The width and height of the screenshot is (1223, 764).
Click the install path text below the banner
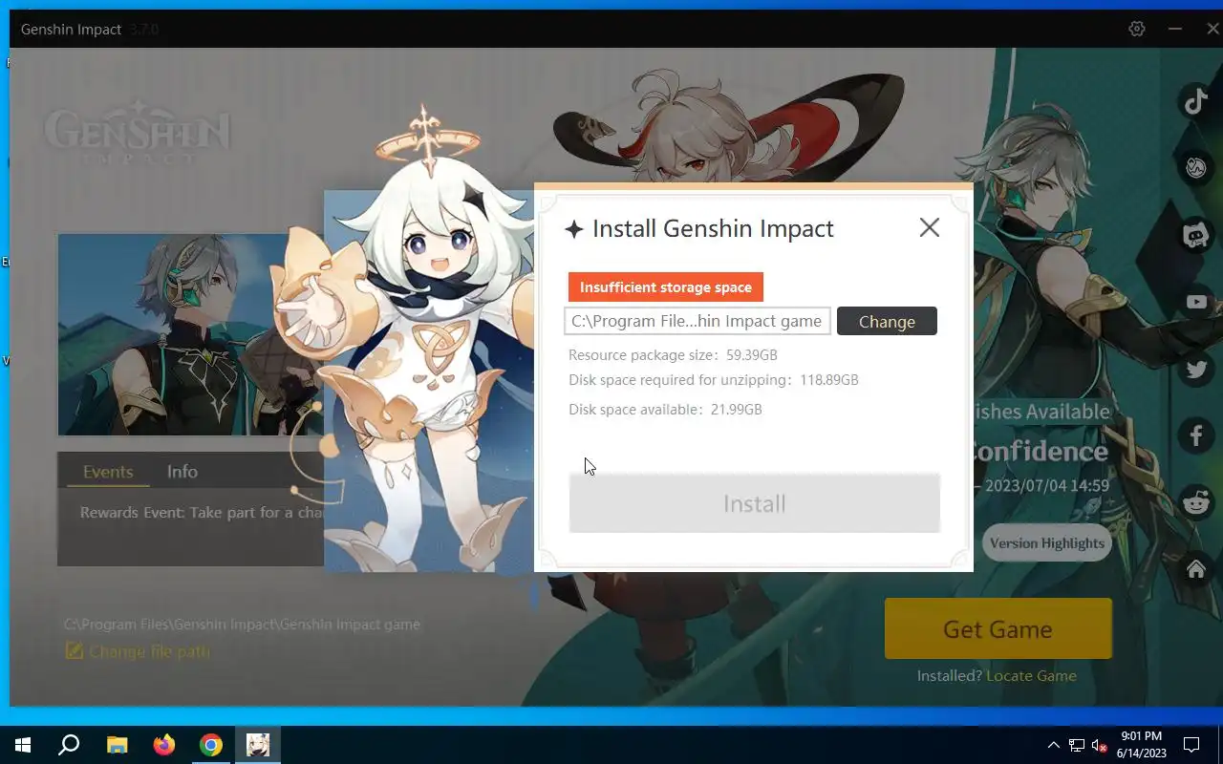point(242,625)
